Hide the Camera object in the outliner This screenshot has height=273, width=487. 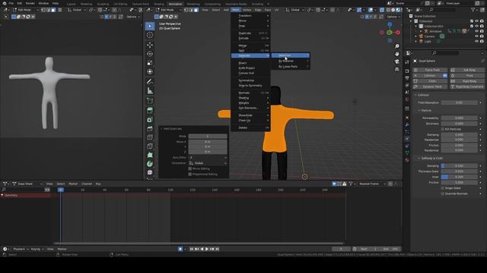tap(477, 36)
